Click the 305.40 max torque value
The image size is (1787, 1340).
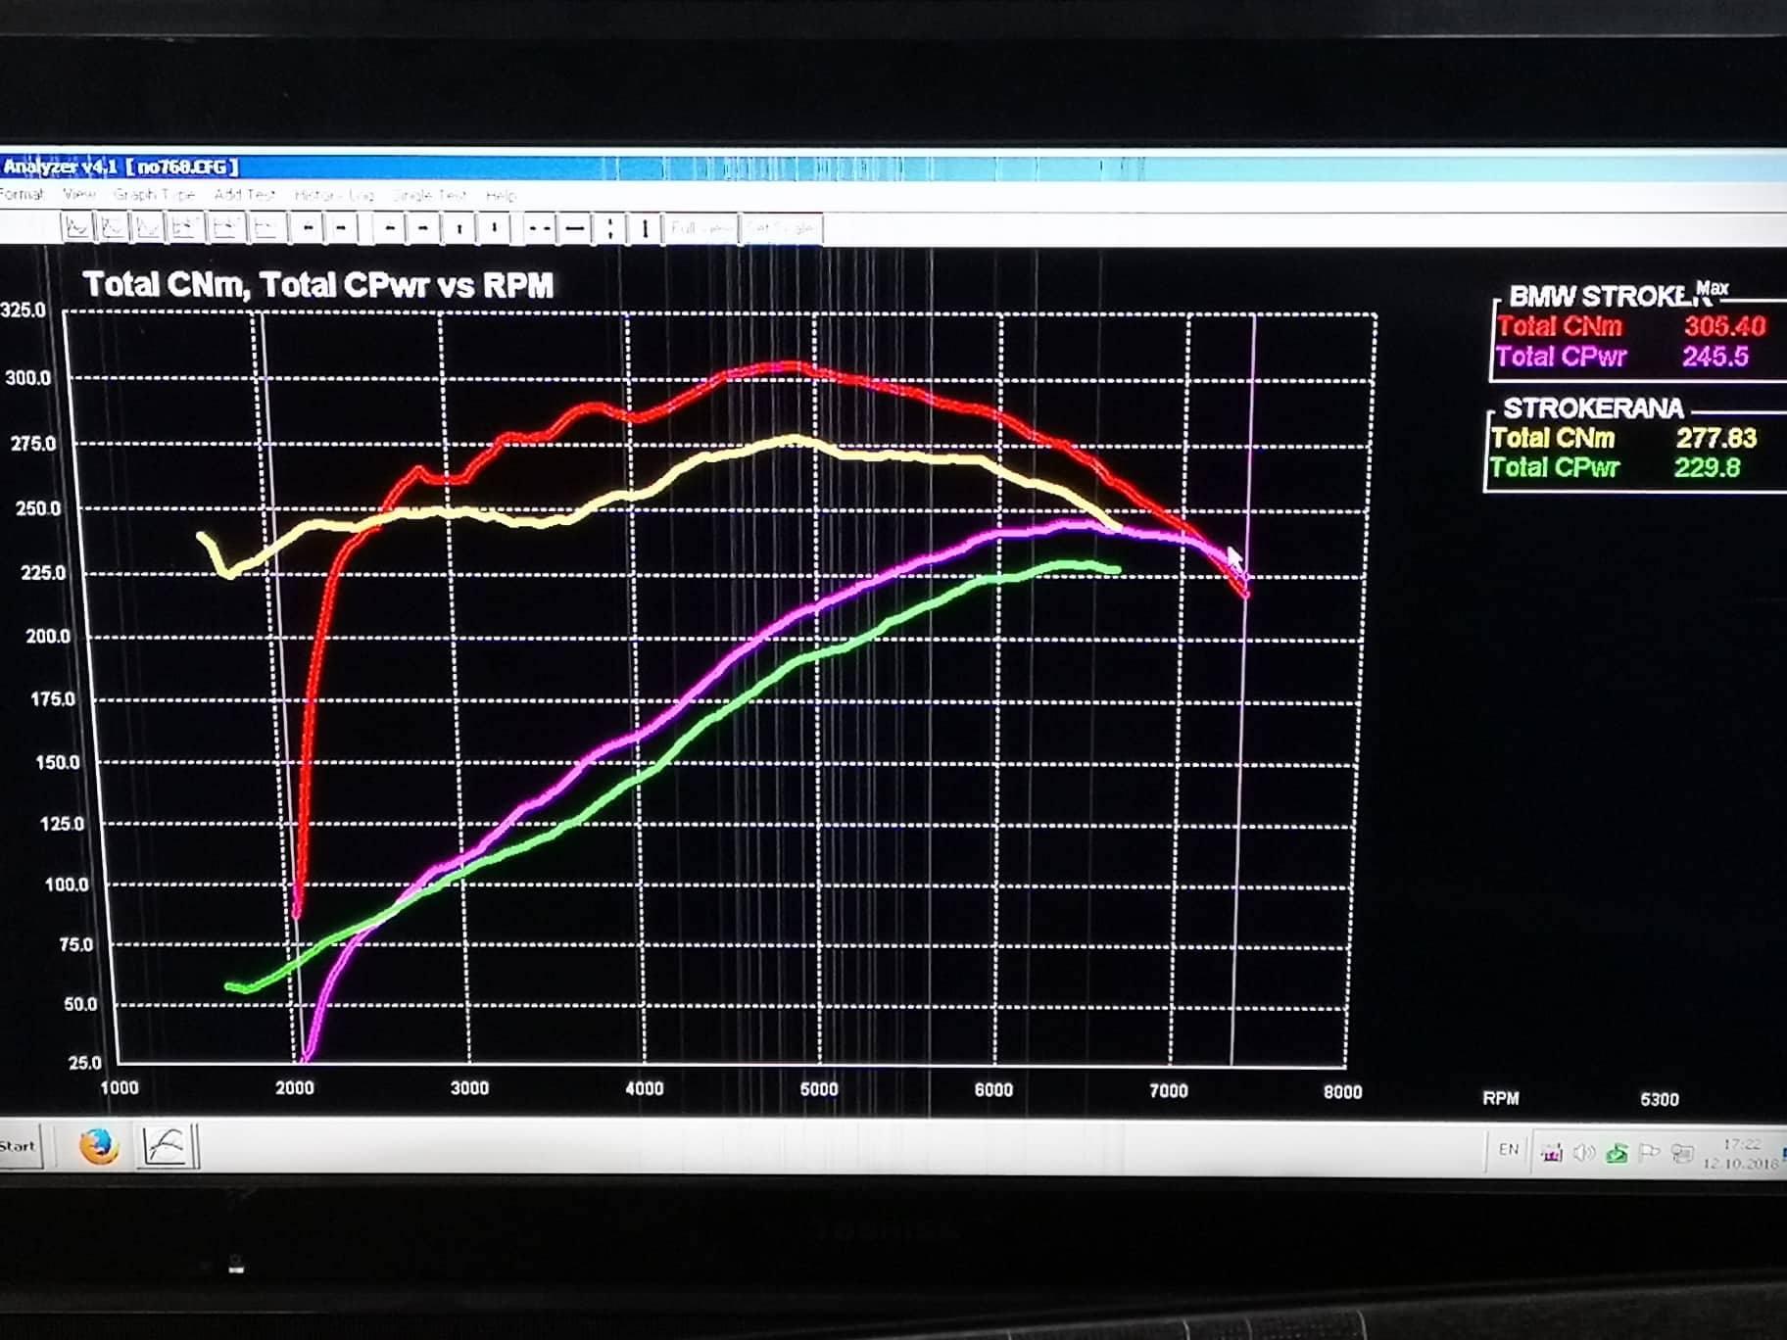[1724, 326]
